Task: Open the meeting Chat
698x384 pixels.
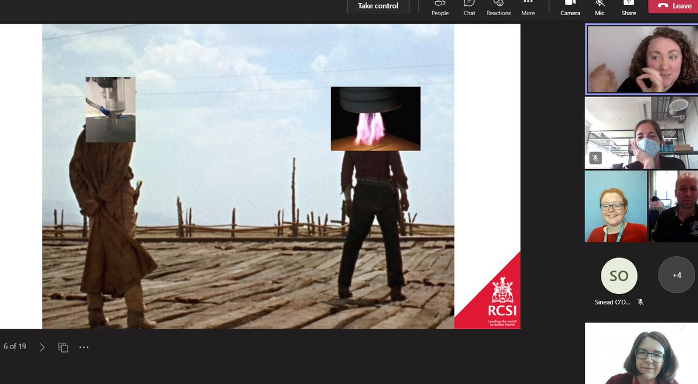Action: (x=469, y=8)
